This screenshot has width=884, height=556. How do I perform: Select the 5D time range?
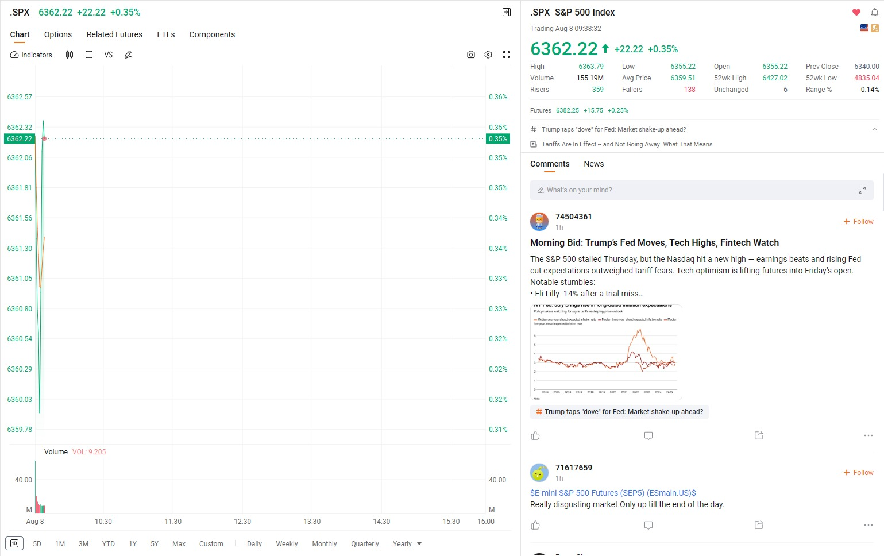37,544
